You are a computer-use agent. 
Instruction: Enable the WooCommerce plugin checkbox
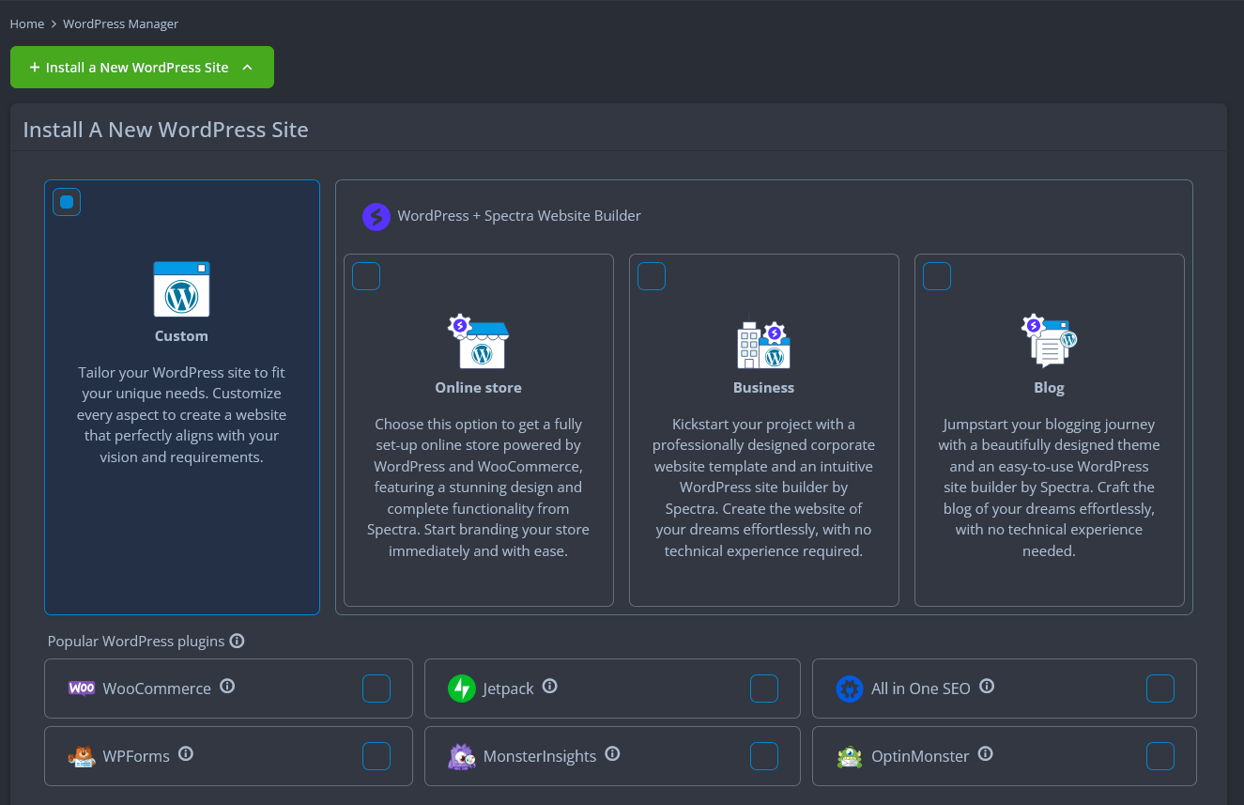(x=376, y=689)
